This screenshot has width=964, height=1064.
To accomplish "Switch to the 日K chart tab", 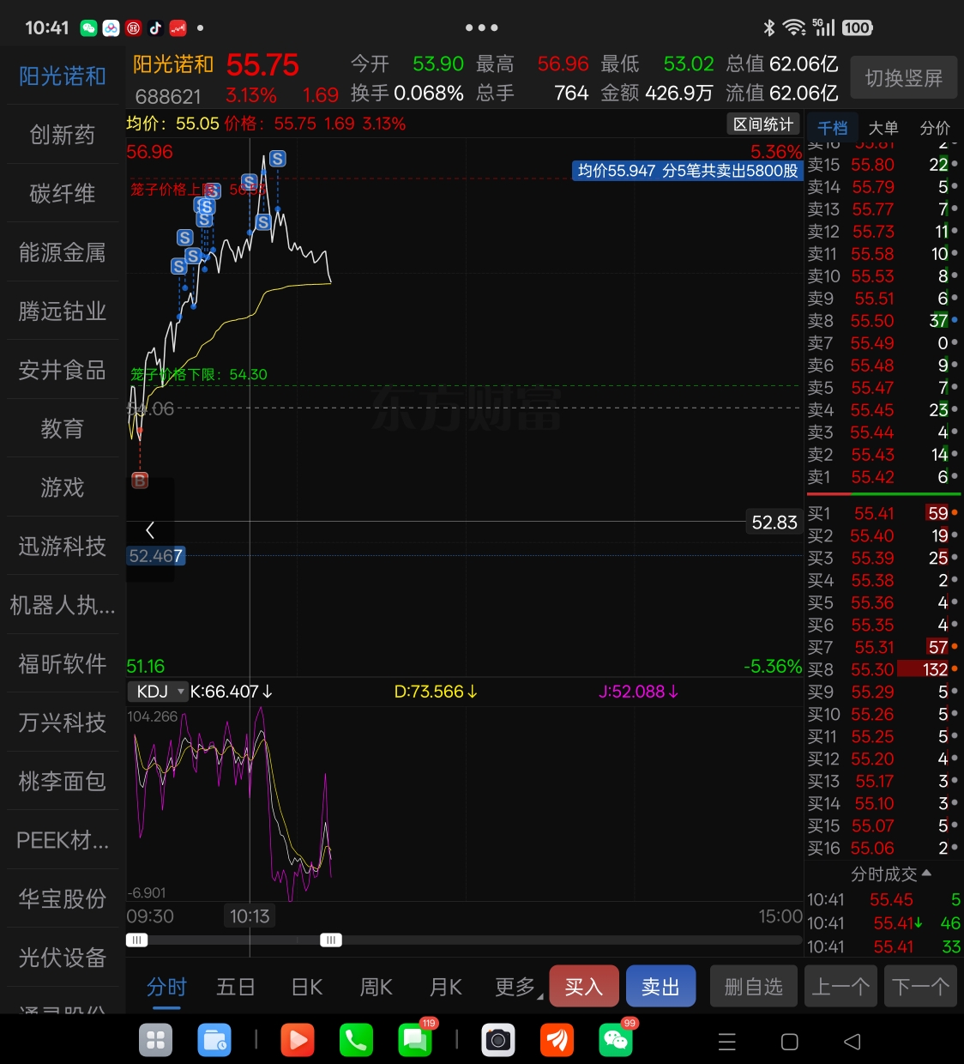I will pyautogui.click(x=307, y=987).
